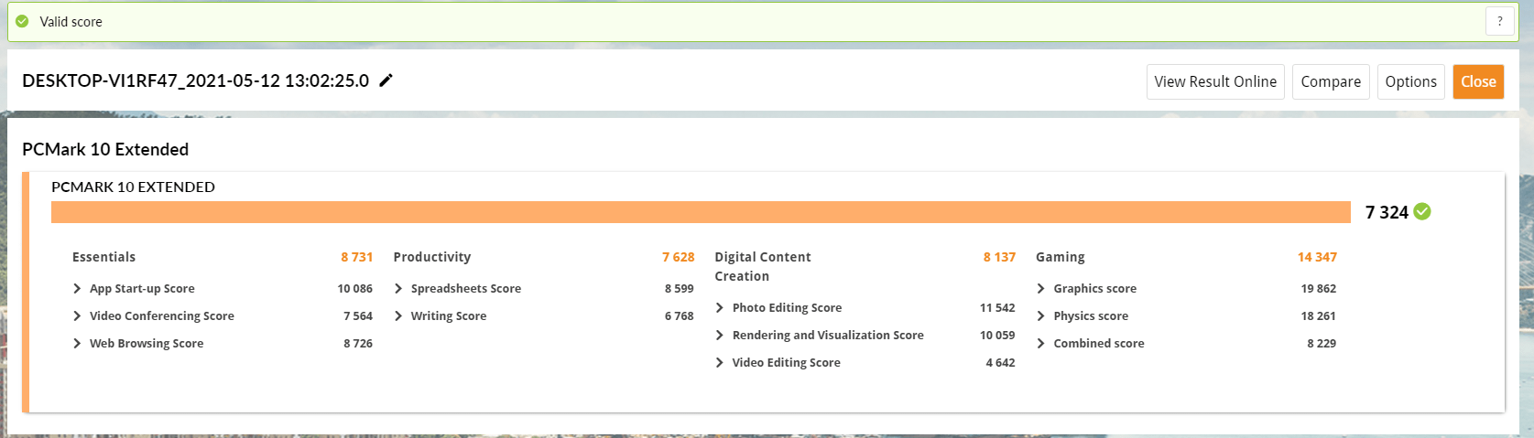Image resolution: width=1534 pixels, height=438 pixels.
Task: Click Gaming score 14 347
Action: [1317, 257]
